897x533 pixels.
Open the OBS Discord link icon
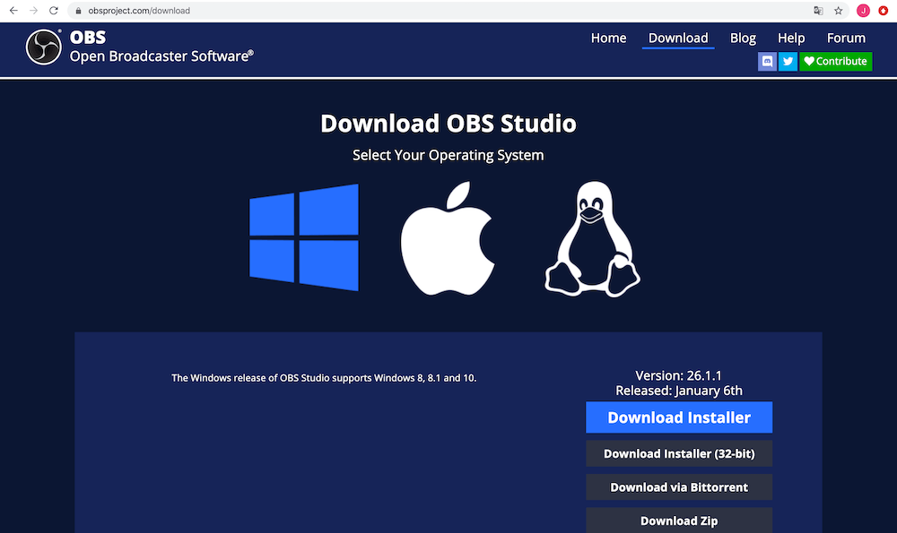coord(767,61)
